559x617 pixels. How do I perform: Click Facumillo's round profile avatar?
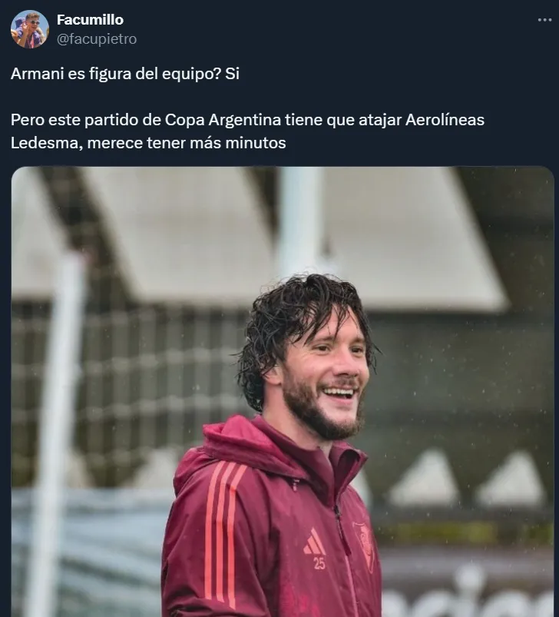click(29, 29)
